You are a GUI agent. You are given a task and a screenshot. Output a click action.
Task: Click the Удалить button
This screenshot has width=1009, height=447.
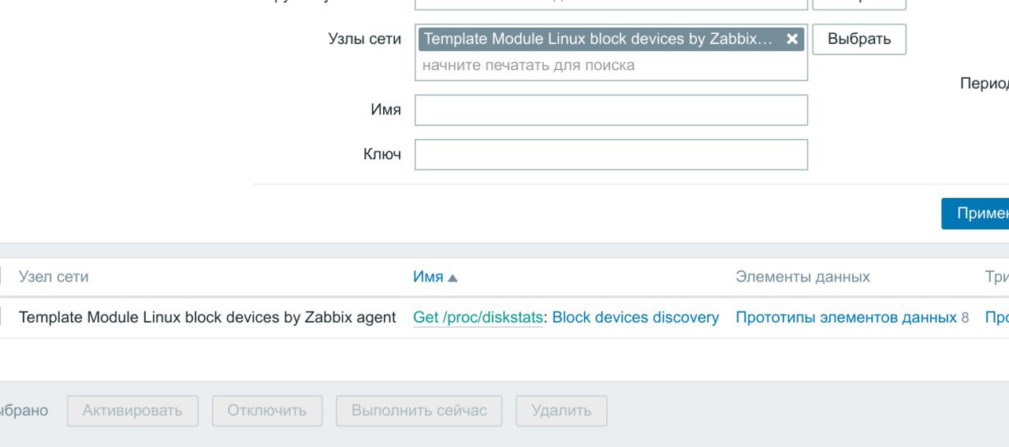(x=561, y=411)
